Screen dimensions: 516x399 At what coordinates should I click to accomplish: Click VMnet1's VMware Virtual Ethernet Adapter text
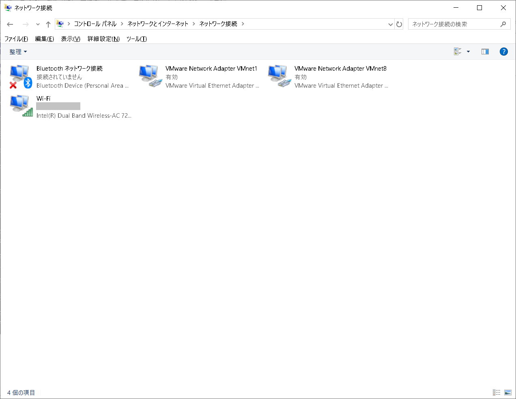(212, 86)
